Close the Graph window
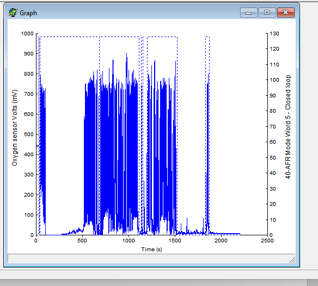 pos(286,13)
